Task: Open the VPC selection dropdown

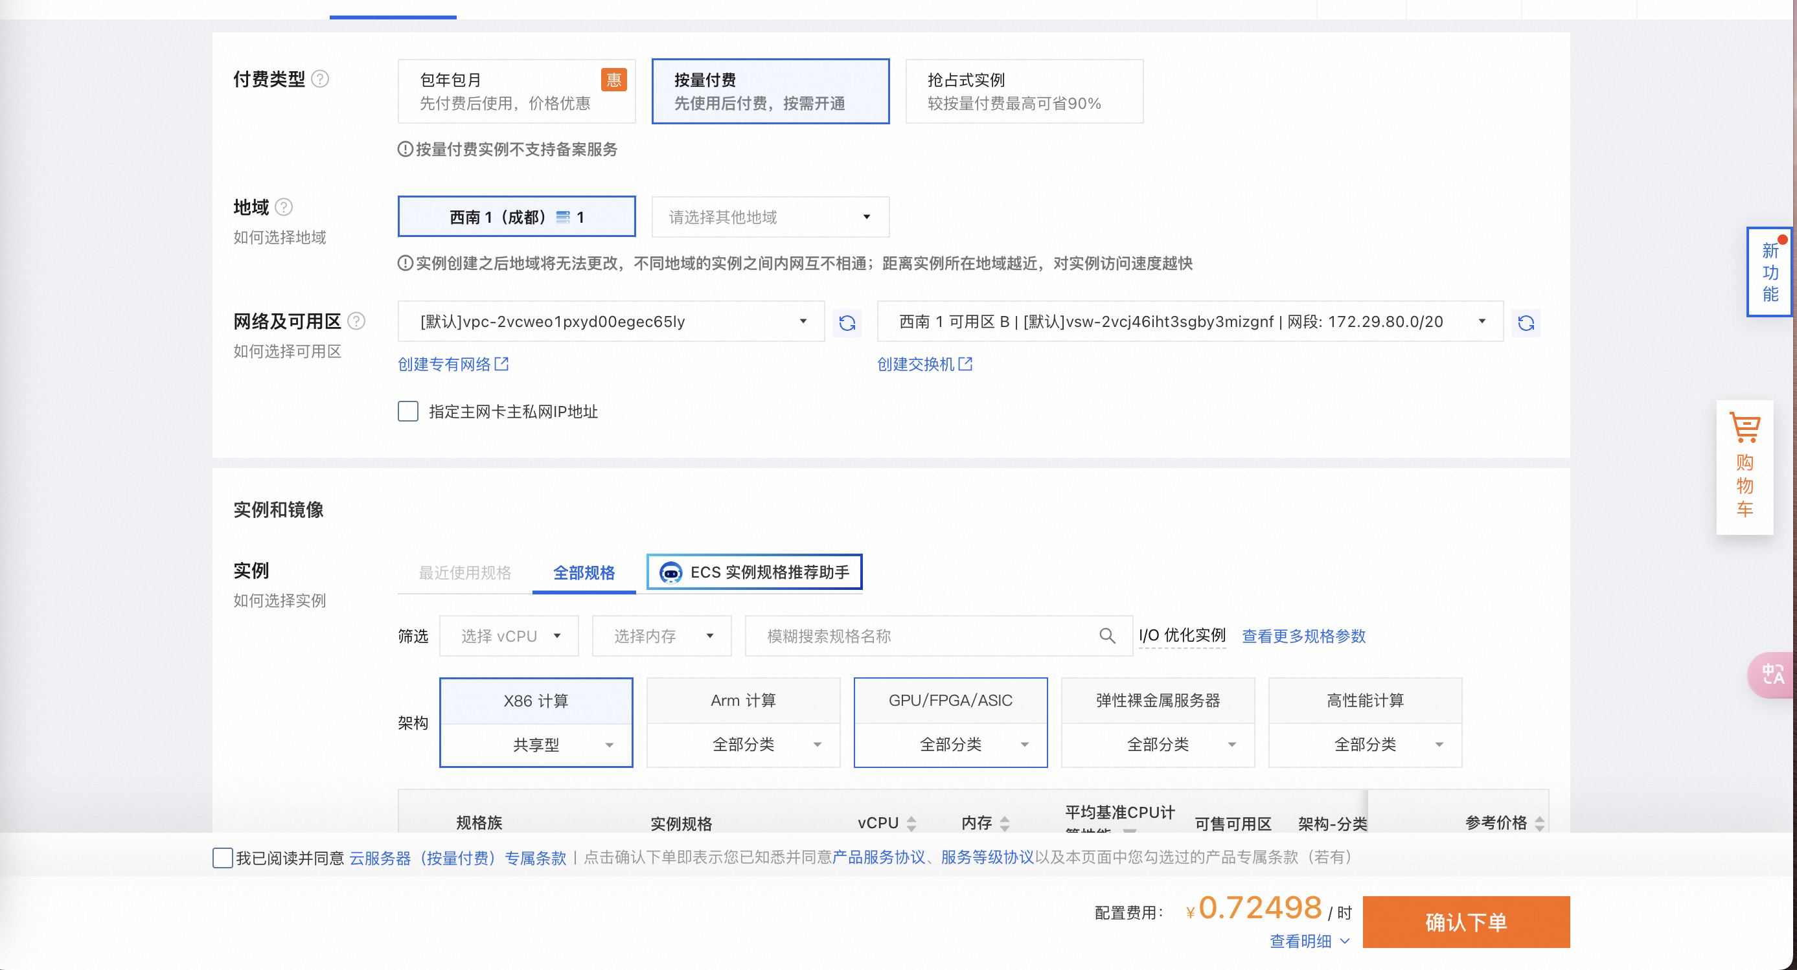Action: coord(611,321)
